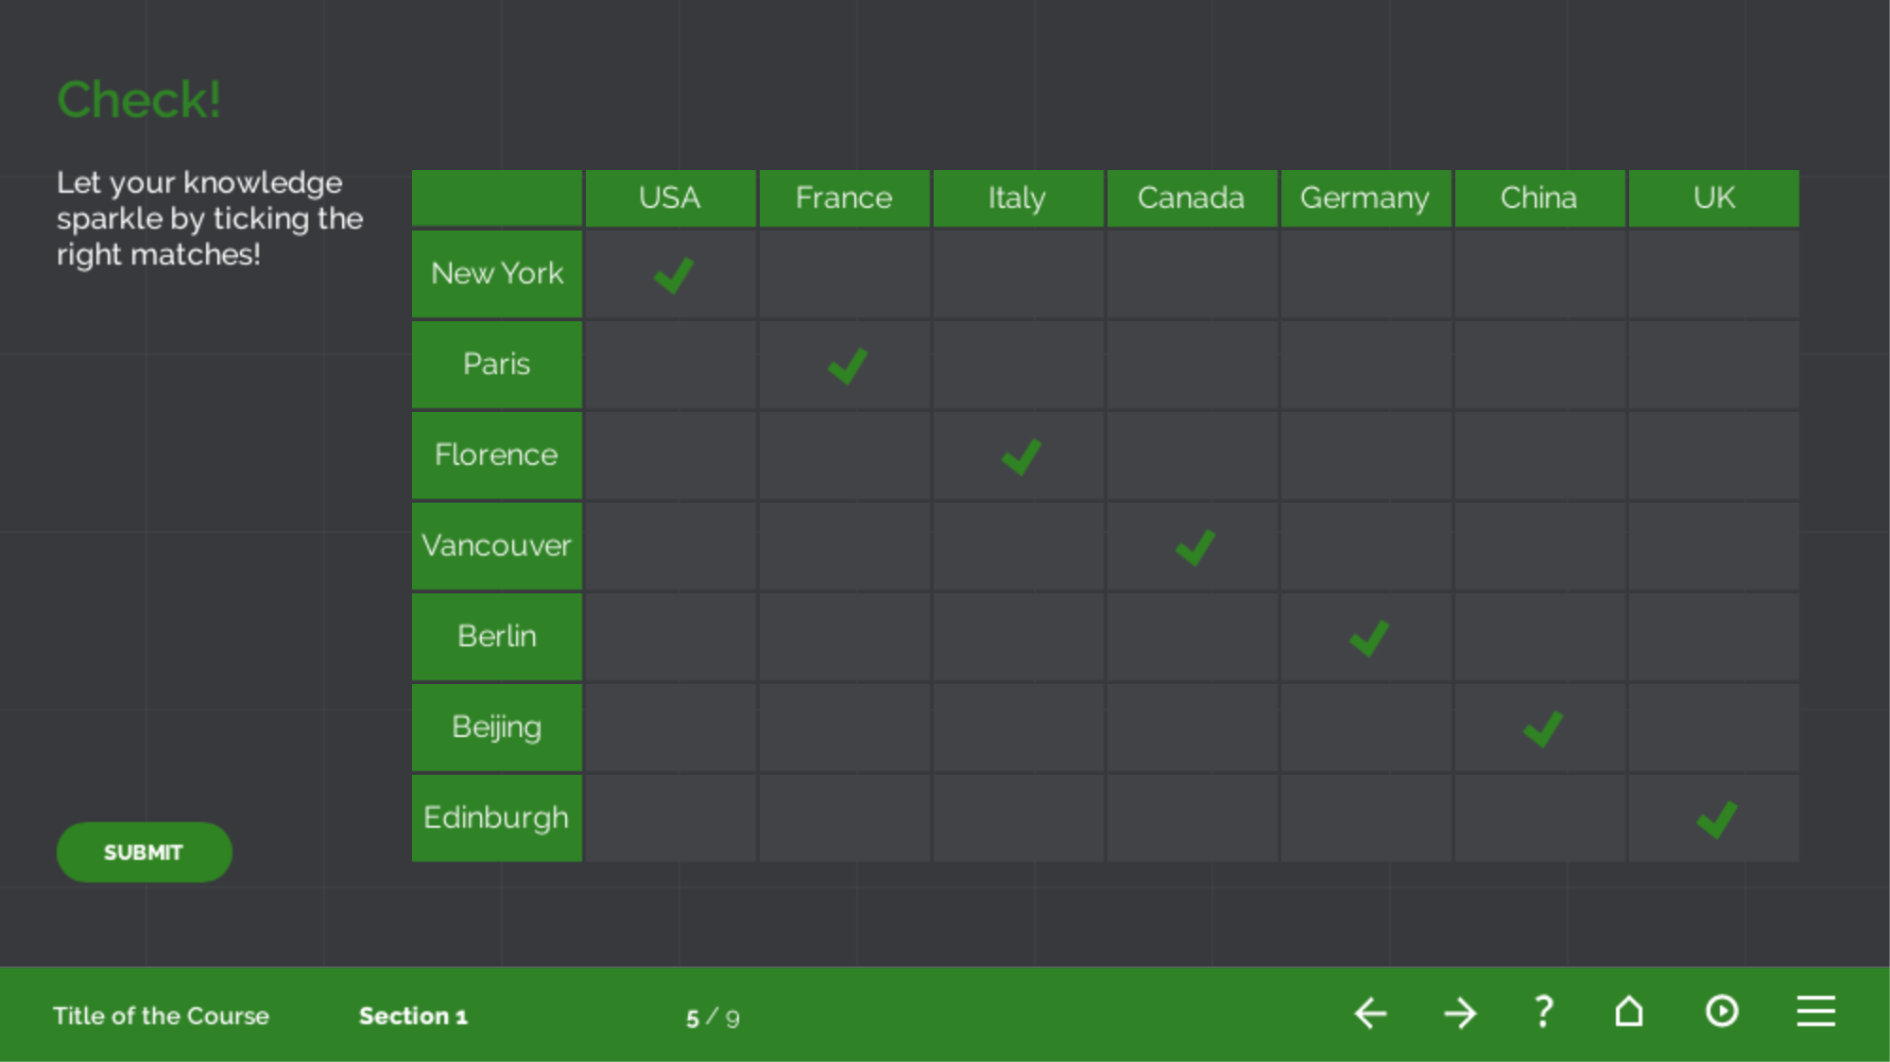Screen dimensions: 1890x1062
Task: Tick Beijing under Canada column
Action: click(1193, 728)
